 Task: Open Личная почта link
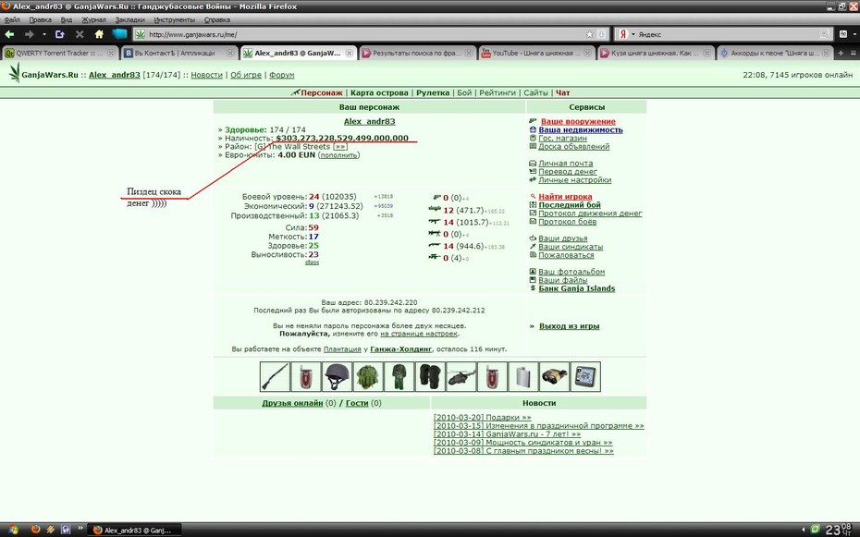click(565, 163)
